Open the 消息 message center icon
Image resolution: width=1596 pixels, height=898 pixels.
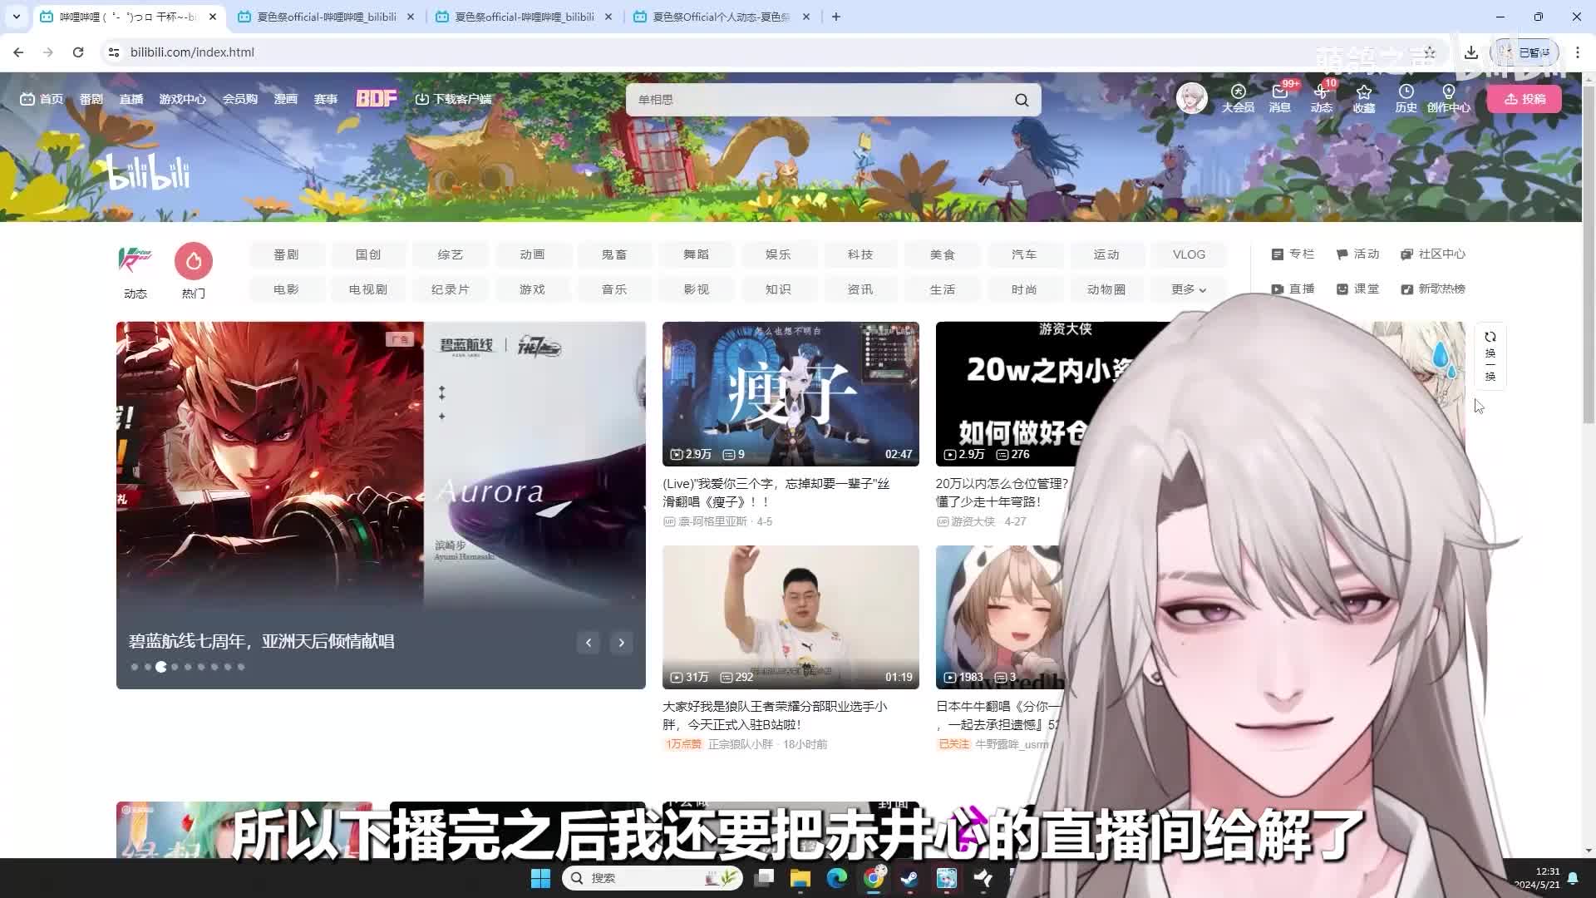[x=1279, y=98]
